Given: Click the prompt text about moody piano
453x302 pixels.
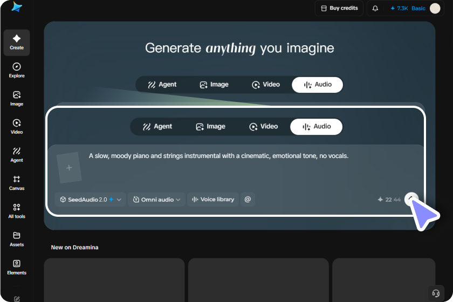Looking at the screenshot, I should click(218, 156).
